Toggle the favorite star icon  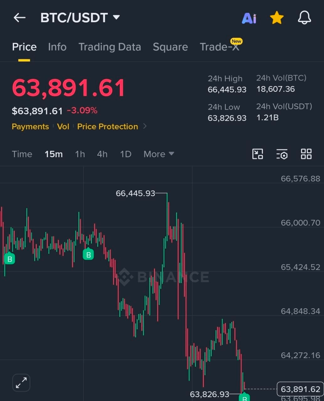coord(277,18)
